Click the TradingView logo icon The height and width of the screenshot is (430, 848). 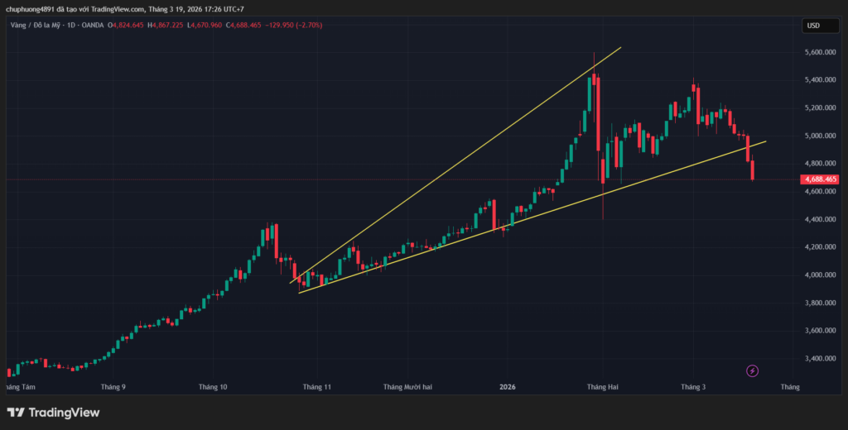tap(16, 412)
